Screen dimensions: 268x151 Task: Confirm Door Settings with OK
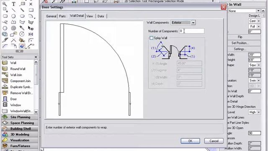[190, 141]
